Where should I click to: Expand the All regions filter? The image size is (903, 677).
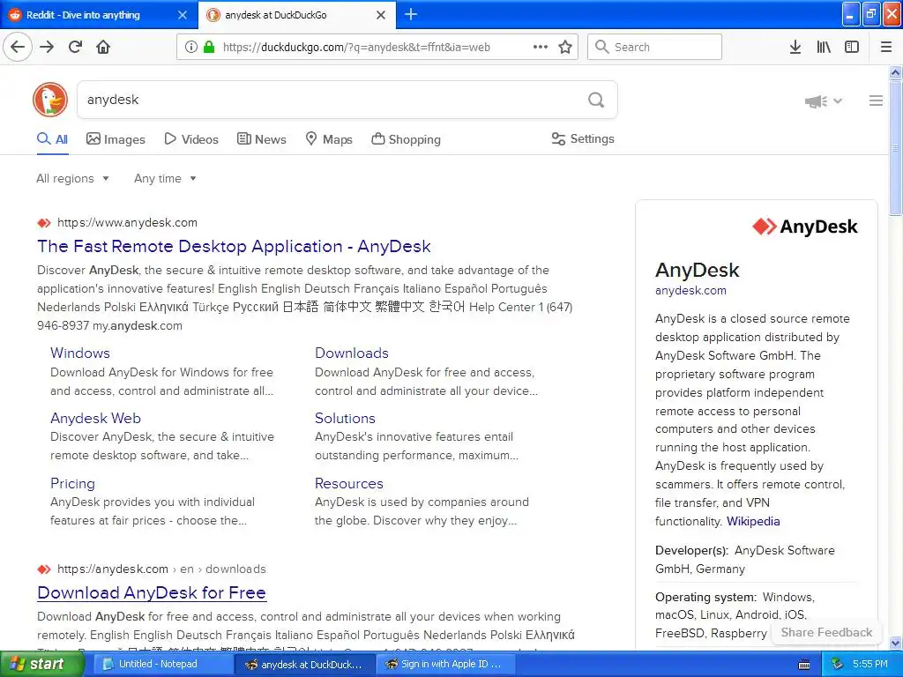point(72,178)
